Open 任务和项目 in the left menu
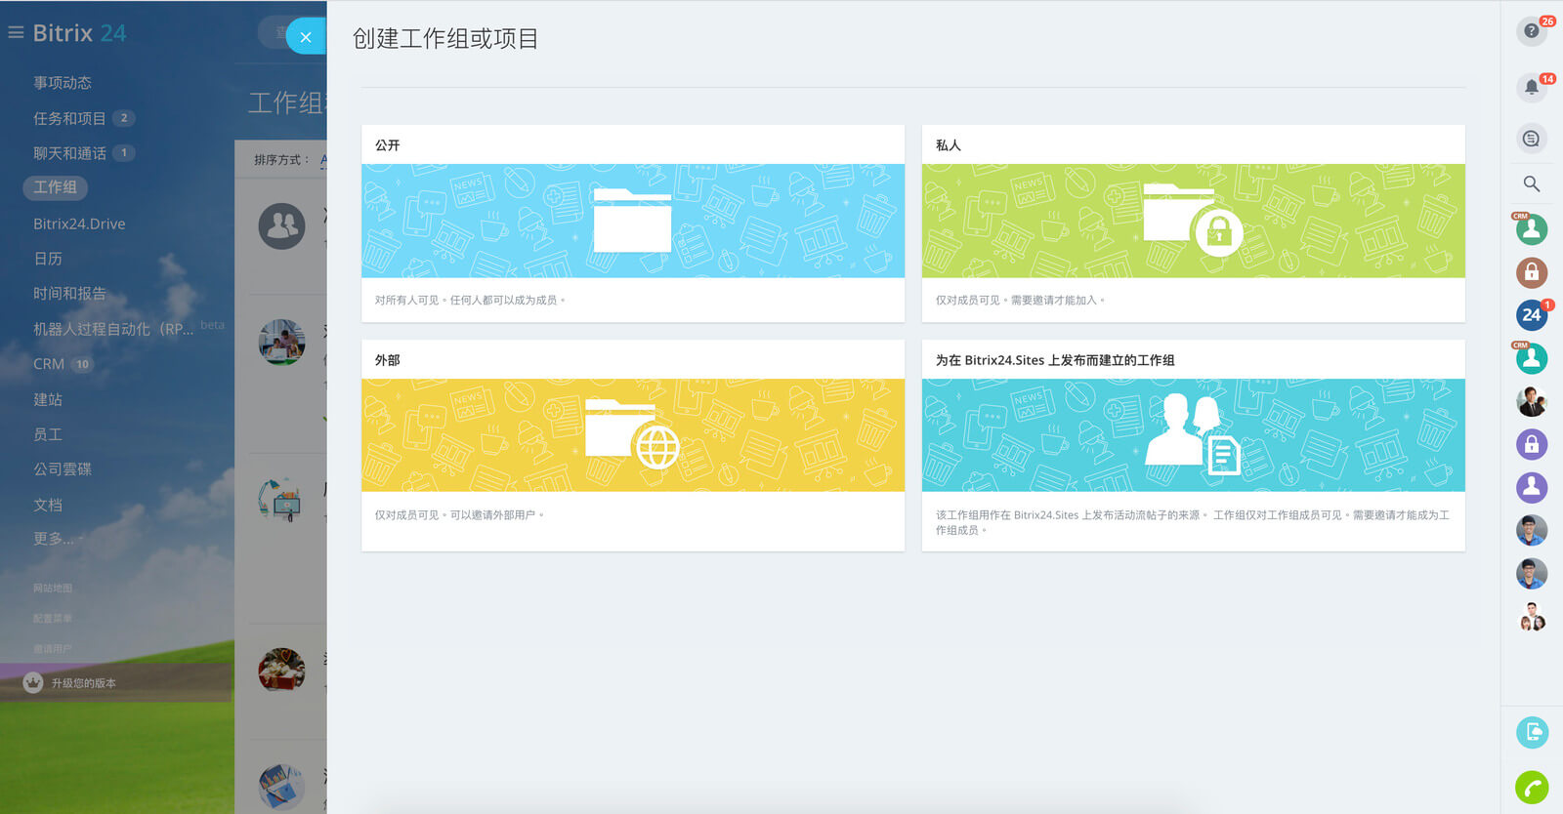 69,118
